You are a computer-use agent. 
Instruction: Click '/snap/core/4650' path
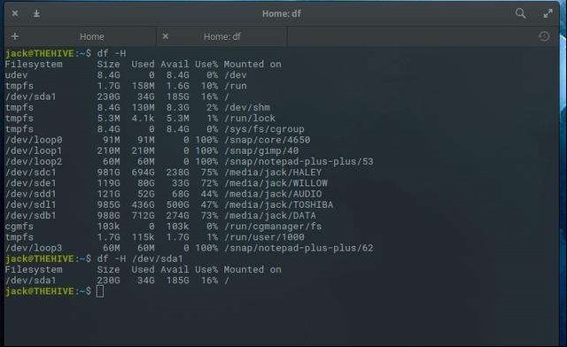(268, 140)
